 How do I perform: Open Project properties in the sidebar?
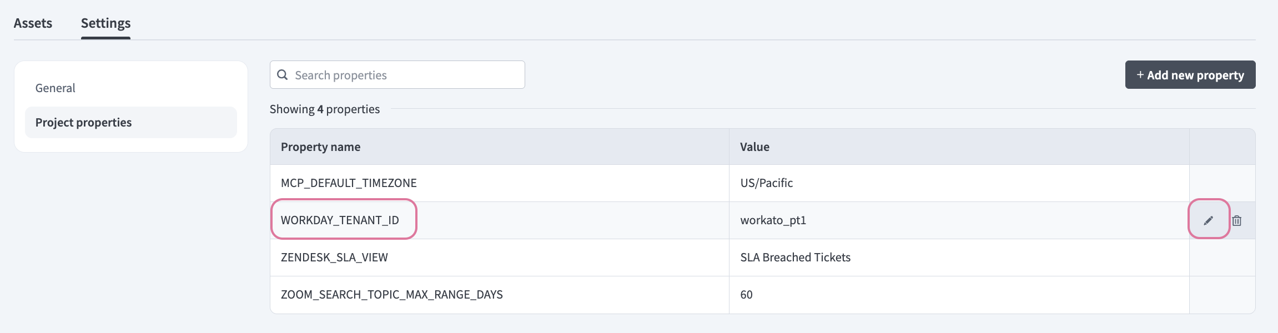pos(84,123)
